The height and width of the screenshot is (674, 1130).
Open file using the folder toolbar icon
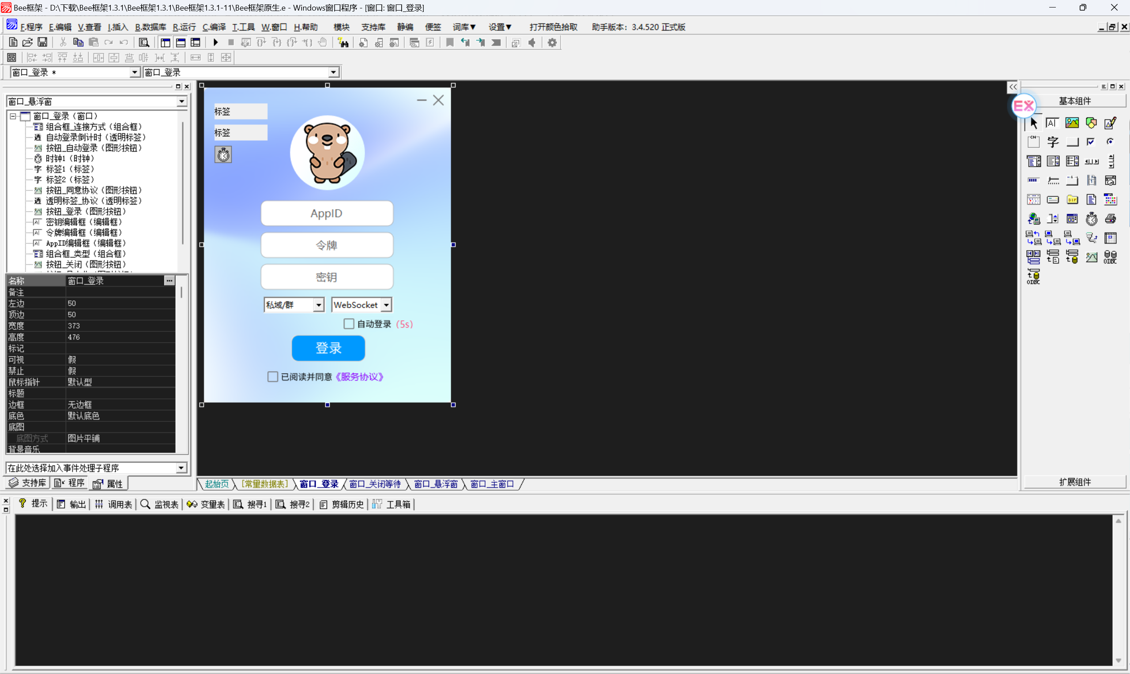(x=27, y=42)
